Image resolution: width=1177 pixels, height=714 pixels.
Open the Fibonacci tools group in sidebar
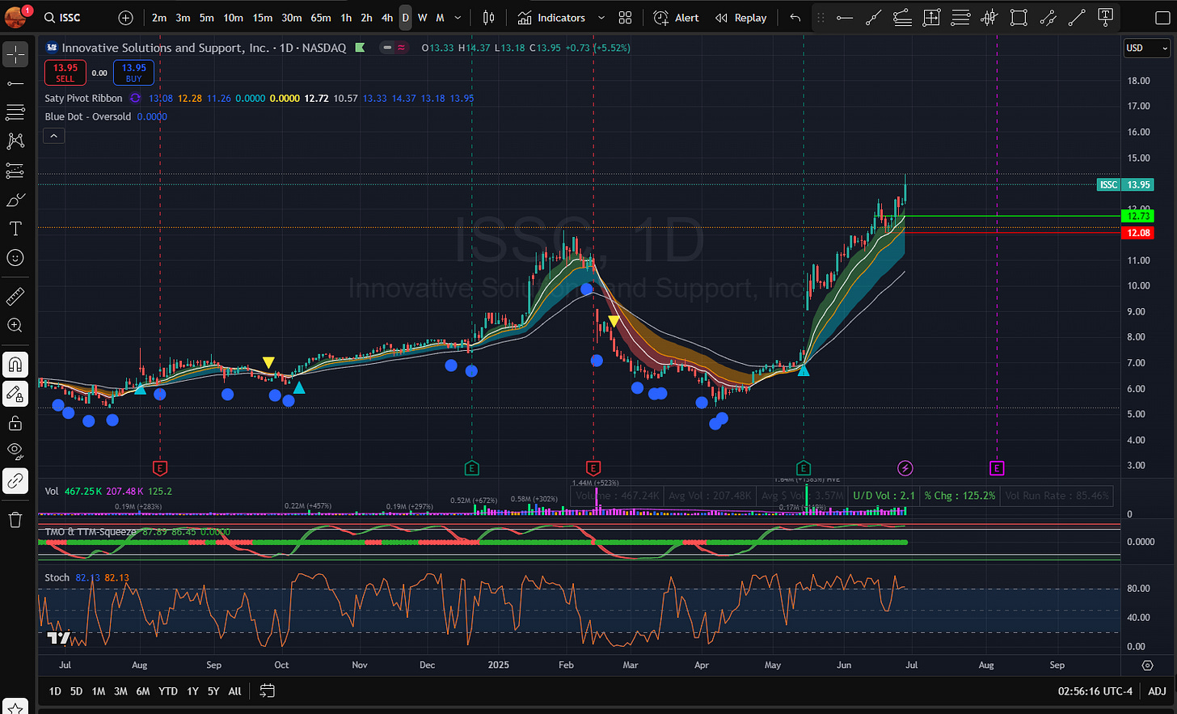coord(15,112)
